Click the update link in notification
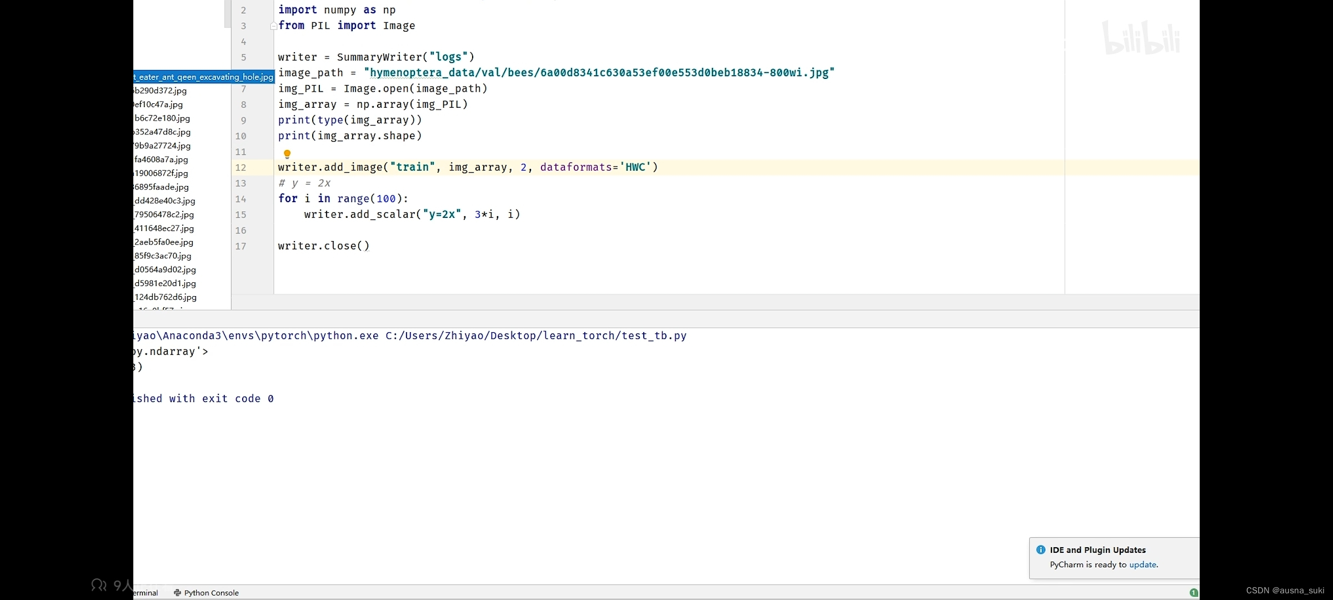The height and width of the screenshot is (600, 1333). point(1142,564)
